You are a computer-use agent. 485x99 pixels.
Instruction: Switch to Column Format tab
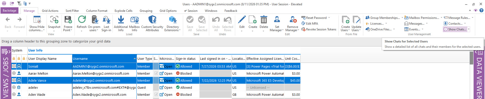coord(97,11)
